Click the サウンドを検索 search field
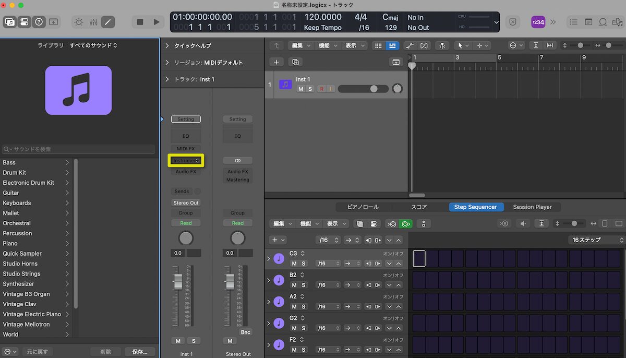 point(78,149)
